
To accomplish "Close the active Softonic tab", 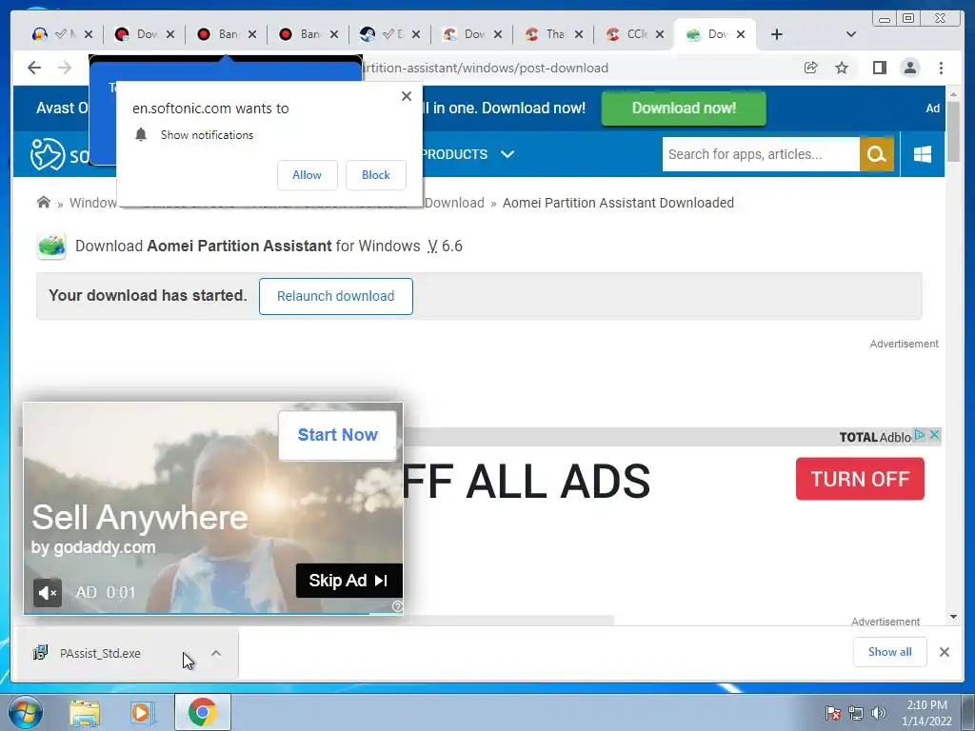I will (x=741, y=34).
